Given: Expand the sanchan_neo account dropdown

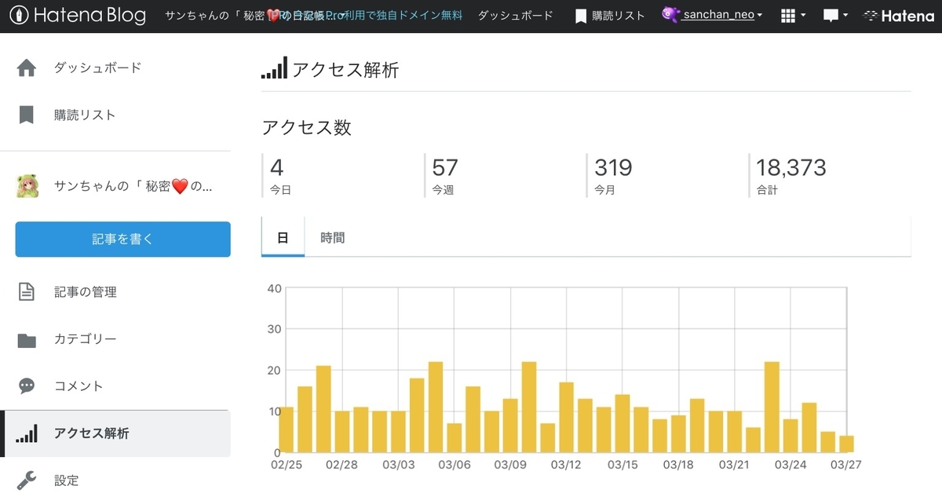Looking at the screenshot, I should [x=722, y=16].
